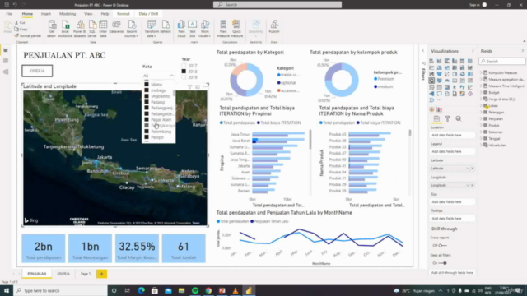Open the Insert ribbon tab

click(x=46, y=14)
